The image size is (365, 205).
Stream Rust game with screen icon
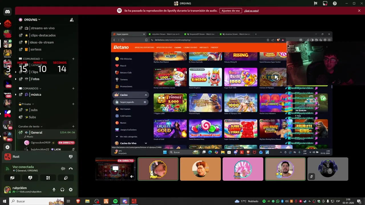point(71,157)
